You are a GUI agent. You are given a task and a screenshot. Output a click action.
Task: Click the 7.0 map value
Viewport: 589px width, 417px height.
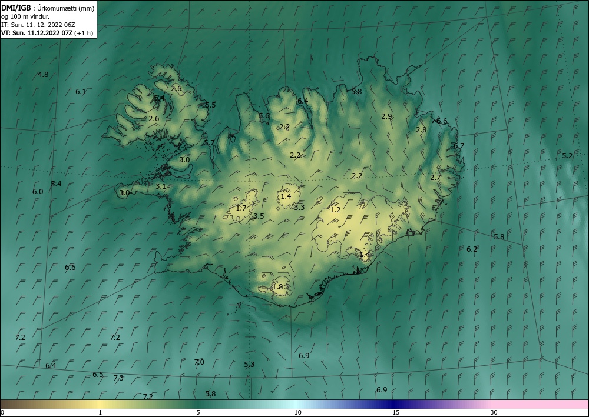pos(199,362)
